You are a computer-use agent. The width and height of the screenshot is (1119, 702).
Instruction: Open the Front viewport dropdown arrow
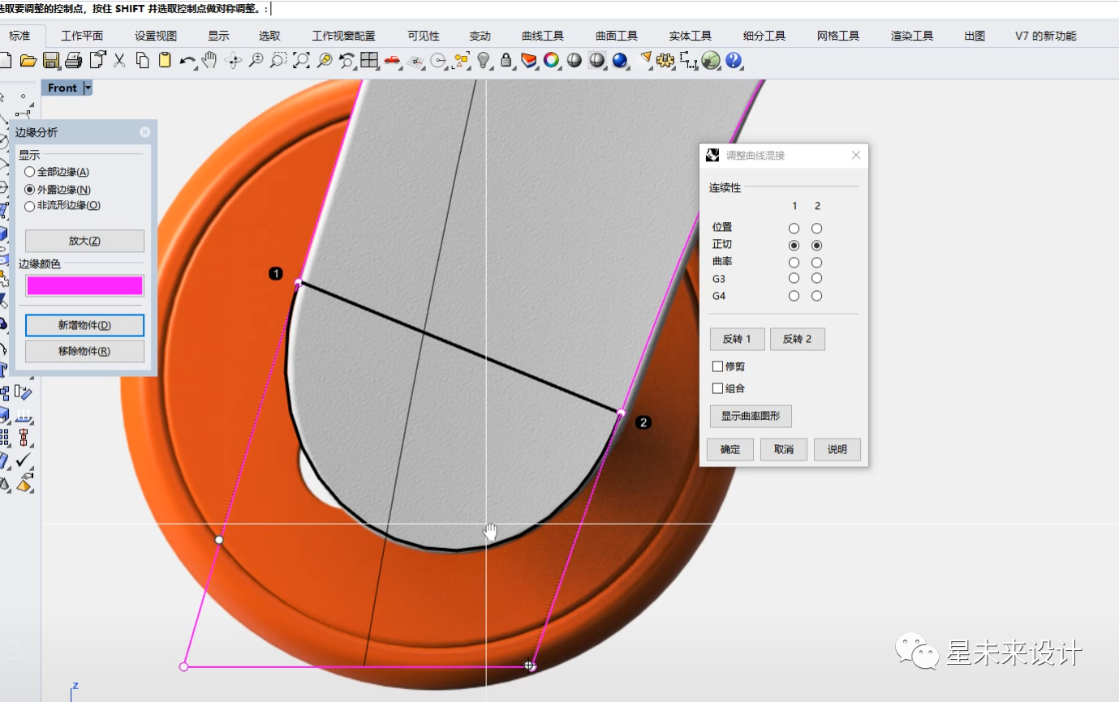click(x=88, y=88)
